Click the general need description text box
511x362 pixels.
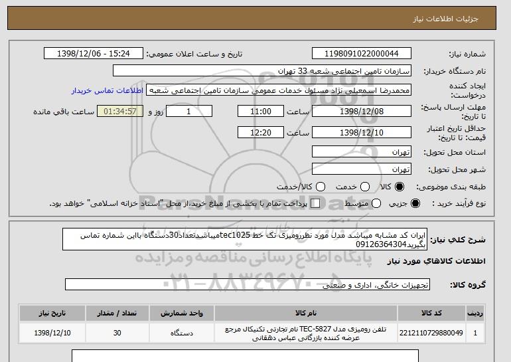pos(245,239)
